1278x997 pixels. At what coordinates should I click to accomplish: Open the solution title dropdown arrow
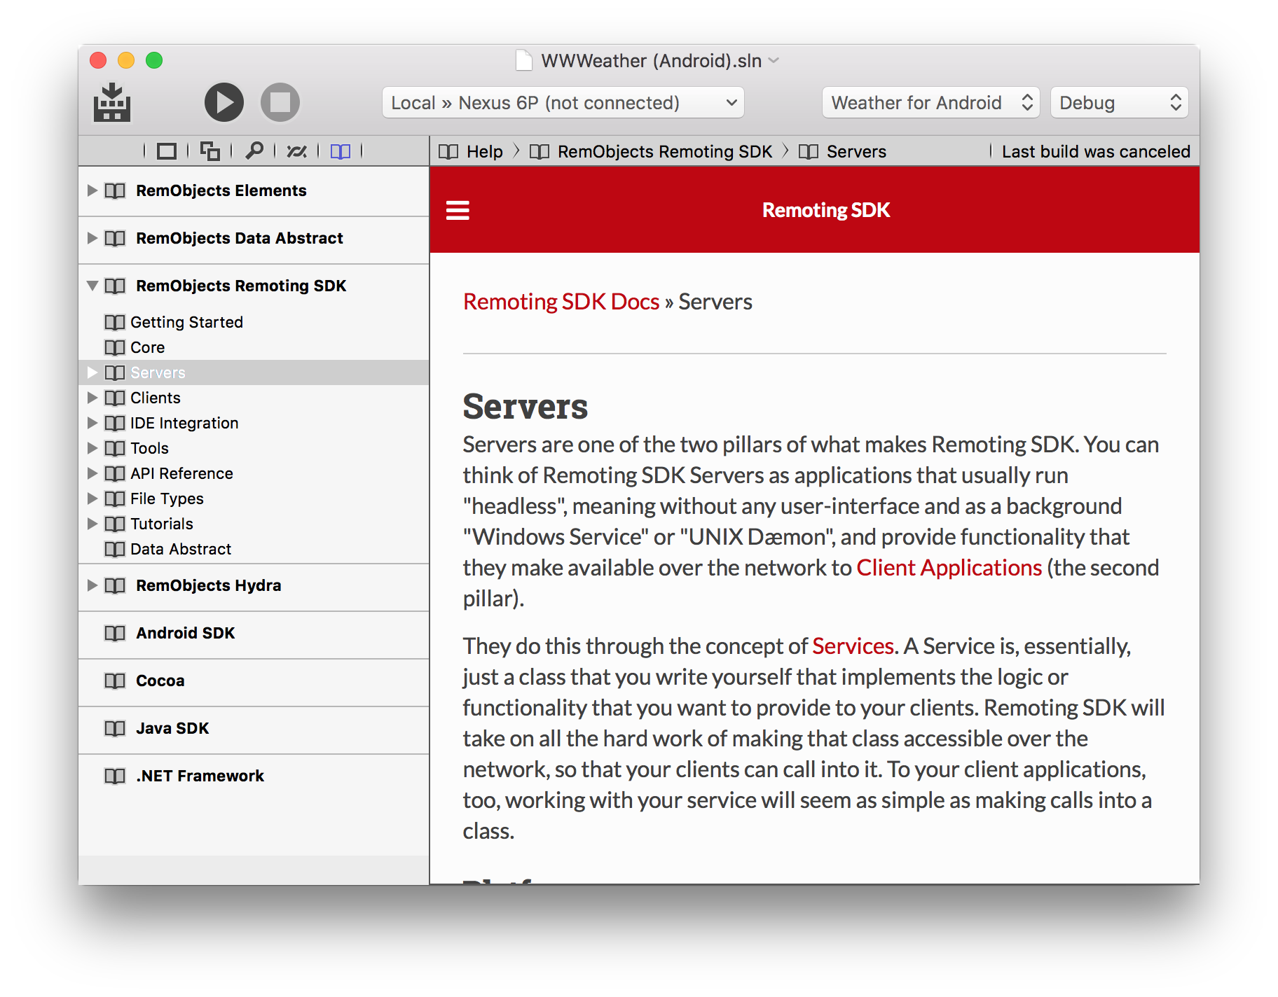pyautogui.click(x=774, y=61)
